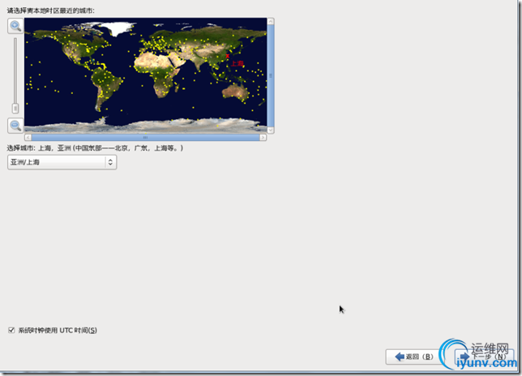Viewport: 522px width, 376px height.
Task: Open the 亚洲/上海 timezone dropdown
Action: [x=62, y=162]
